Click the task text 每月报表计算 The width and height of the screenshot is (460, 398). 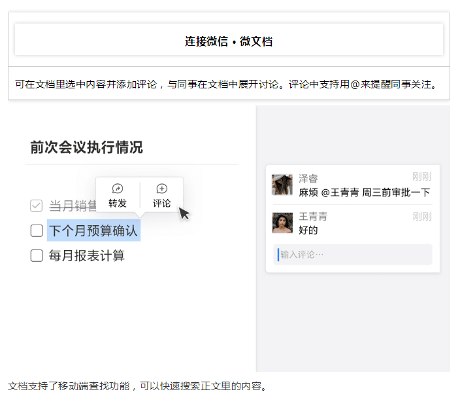[x=87, y=256]
